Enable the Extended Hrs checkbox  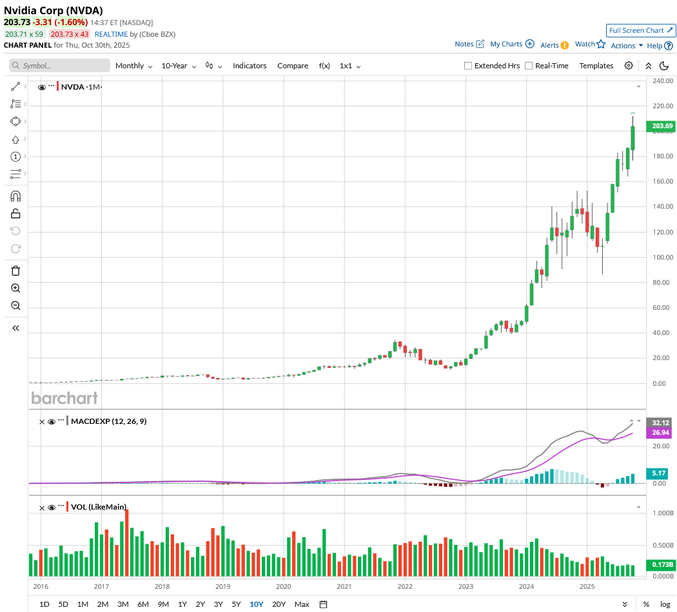tap(467, 66)
